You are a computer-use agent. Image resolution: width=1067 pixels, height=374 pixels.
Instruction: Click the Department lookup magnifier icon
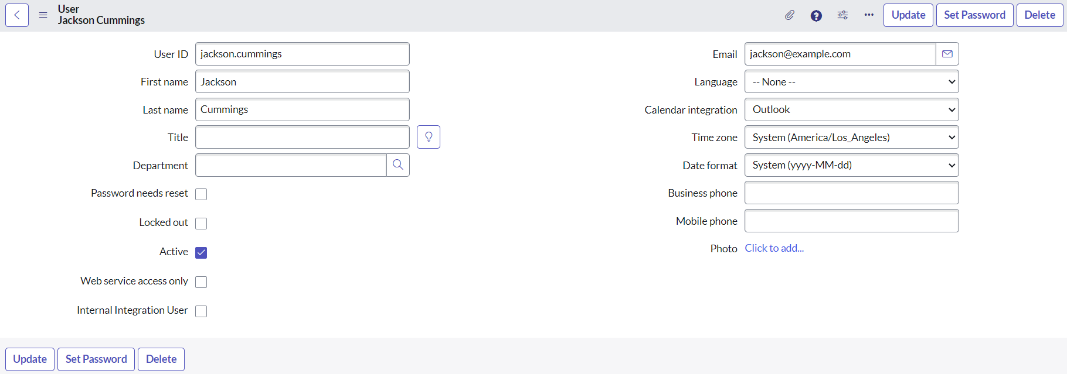pyautogui.click(x=398, y=165)
